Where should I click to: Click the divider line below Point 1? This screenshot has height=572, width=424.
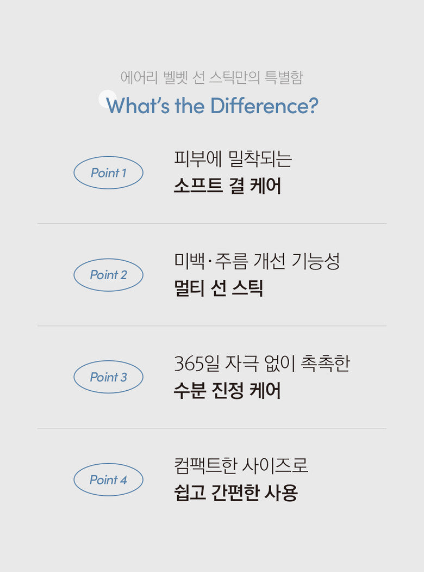pos(212,224)
